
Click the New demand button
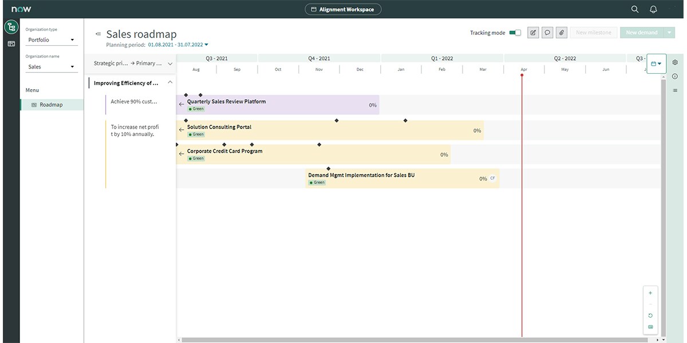(x=641, y=33)
